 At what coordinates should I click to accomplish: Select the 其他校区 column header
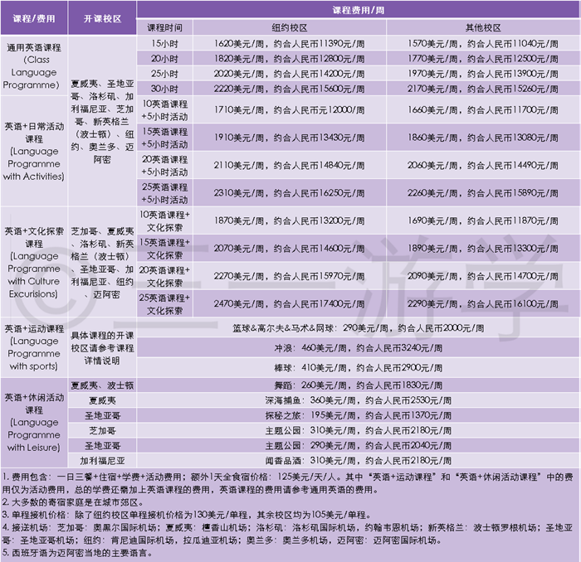pyautogui.click(x=483, y=27)
